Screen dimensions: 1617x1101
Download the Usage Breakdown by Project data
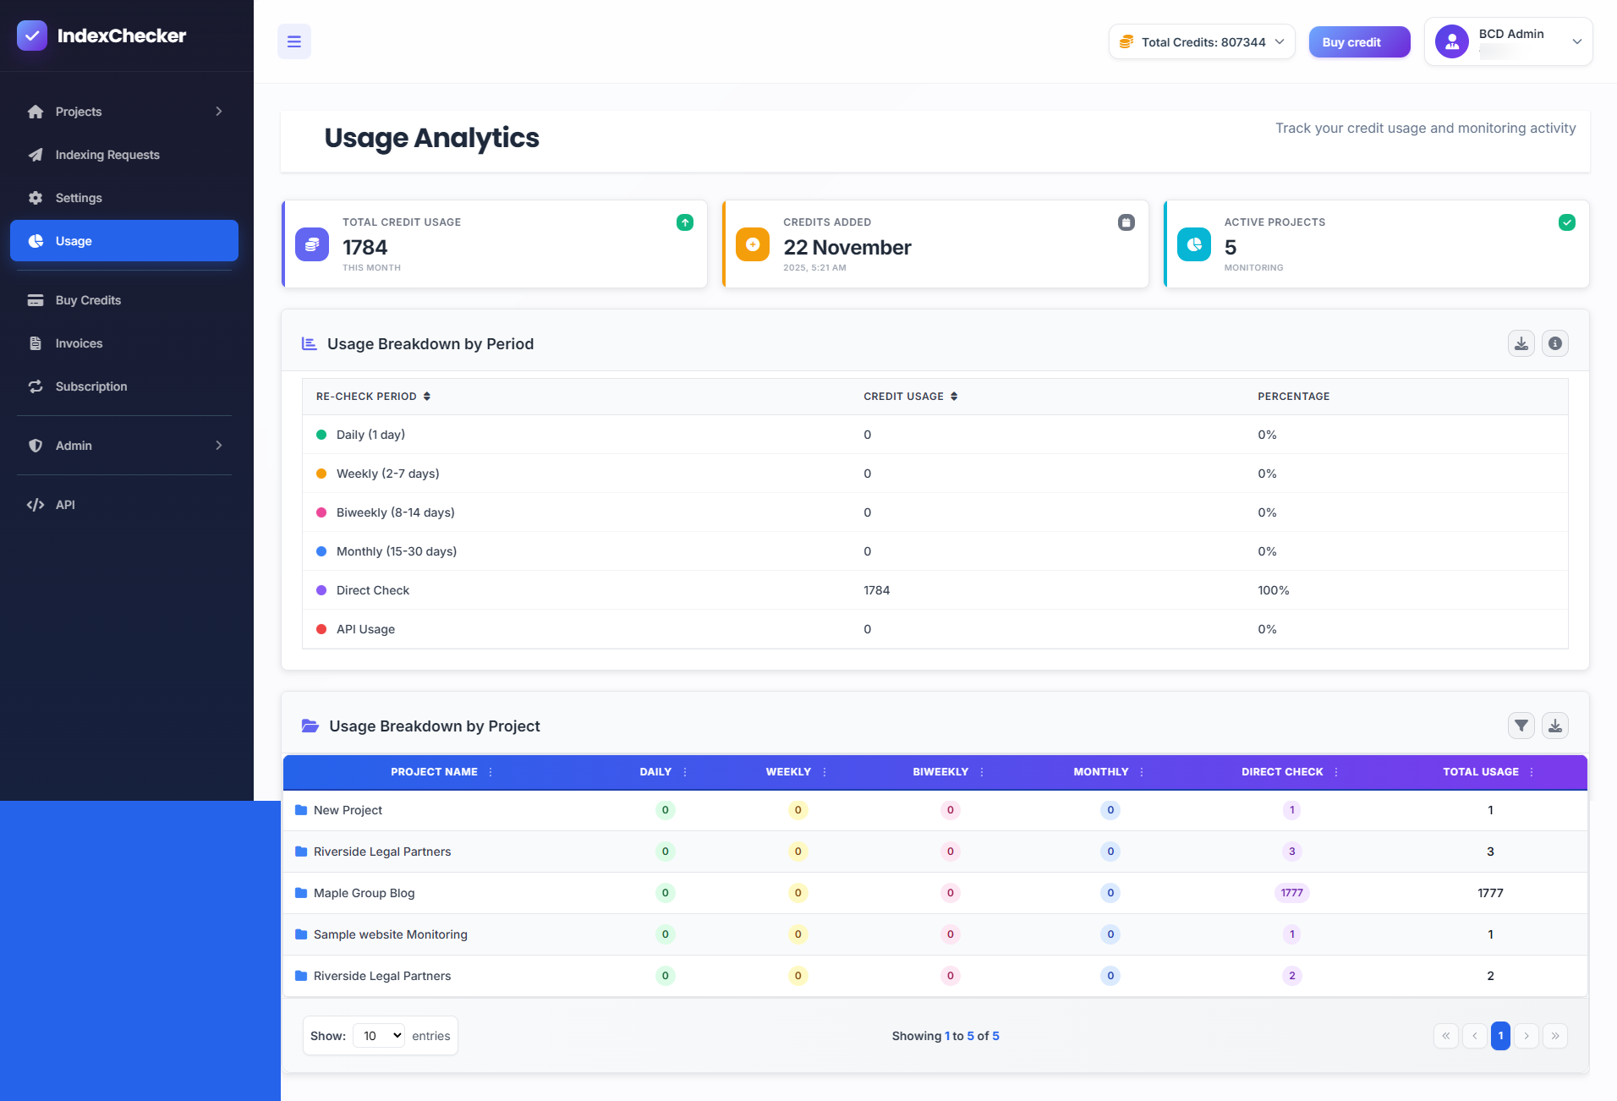coord(1554,726)
